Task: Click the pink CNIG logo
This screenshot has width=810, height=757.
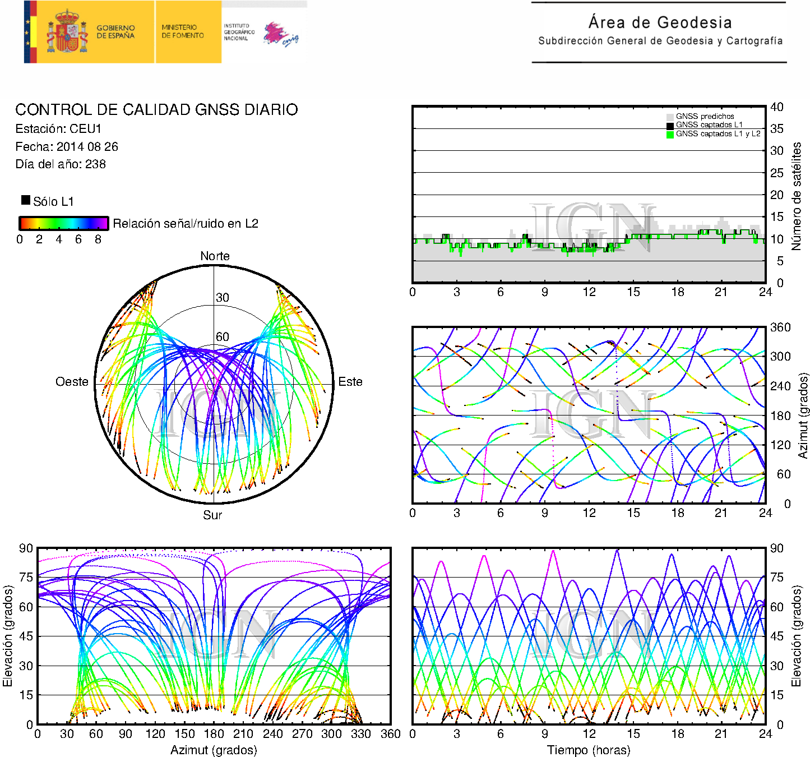Action: tap(280, 35)
